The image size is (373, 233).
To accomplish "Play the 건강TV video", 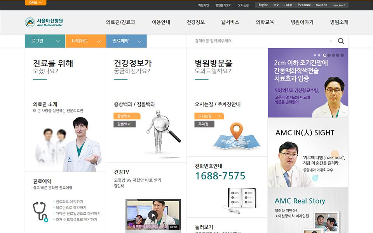I will click(153, 216).
